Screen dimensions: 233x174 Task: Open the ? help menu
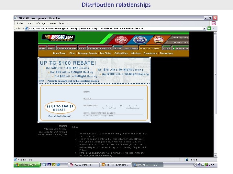68,23
